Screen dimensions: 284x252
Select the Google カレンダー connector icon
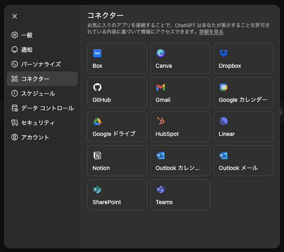click(x=224, y=87)
